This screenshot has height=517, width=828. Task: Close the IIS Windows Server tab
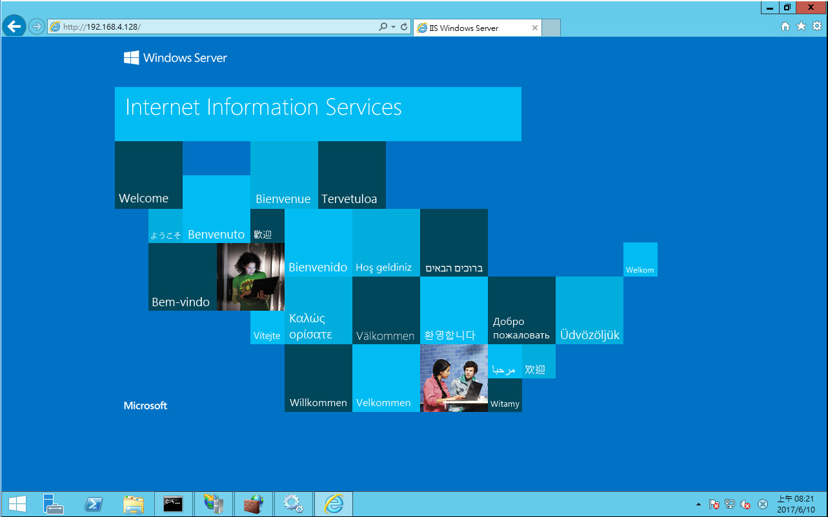click(534, 28)
